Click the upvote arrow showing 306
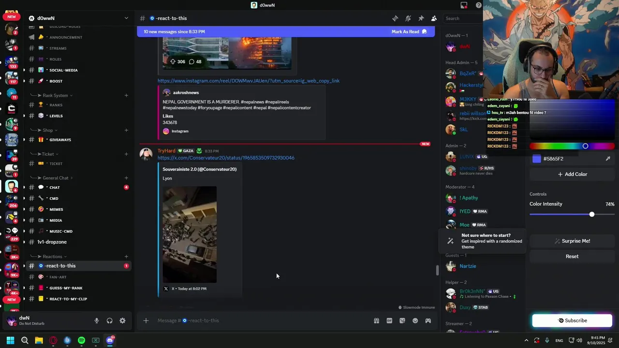 173,61
